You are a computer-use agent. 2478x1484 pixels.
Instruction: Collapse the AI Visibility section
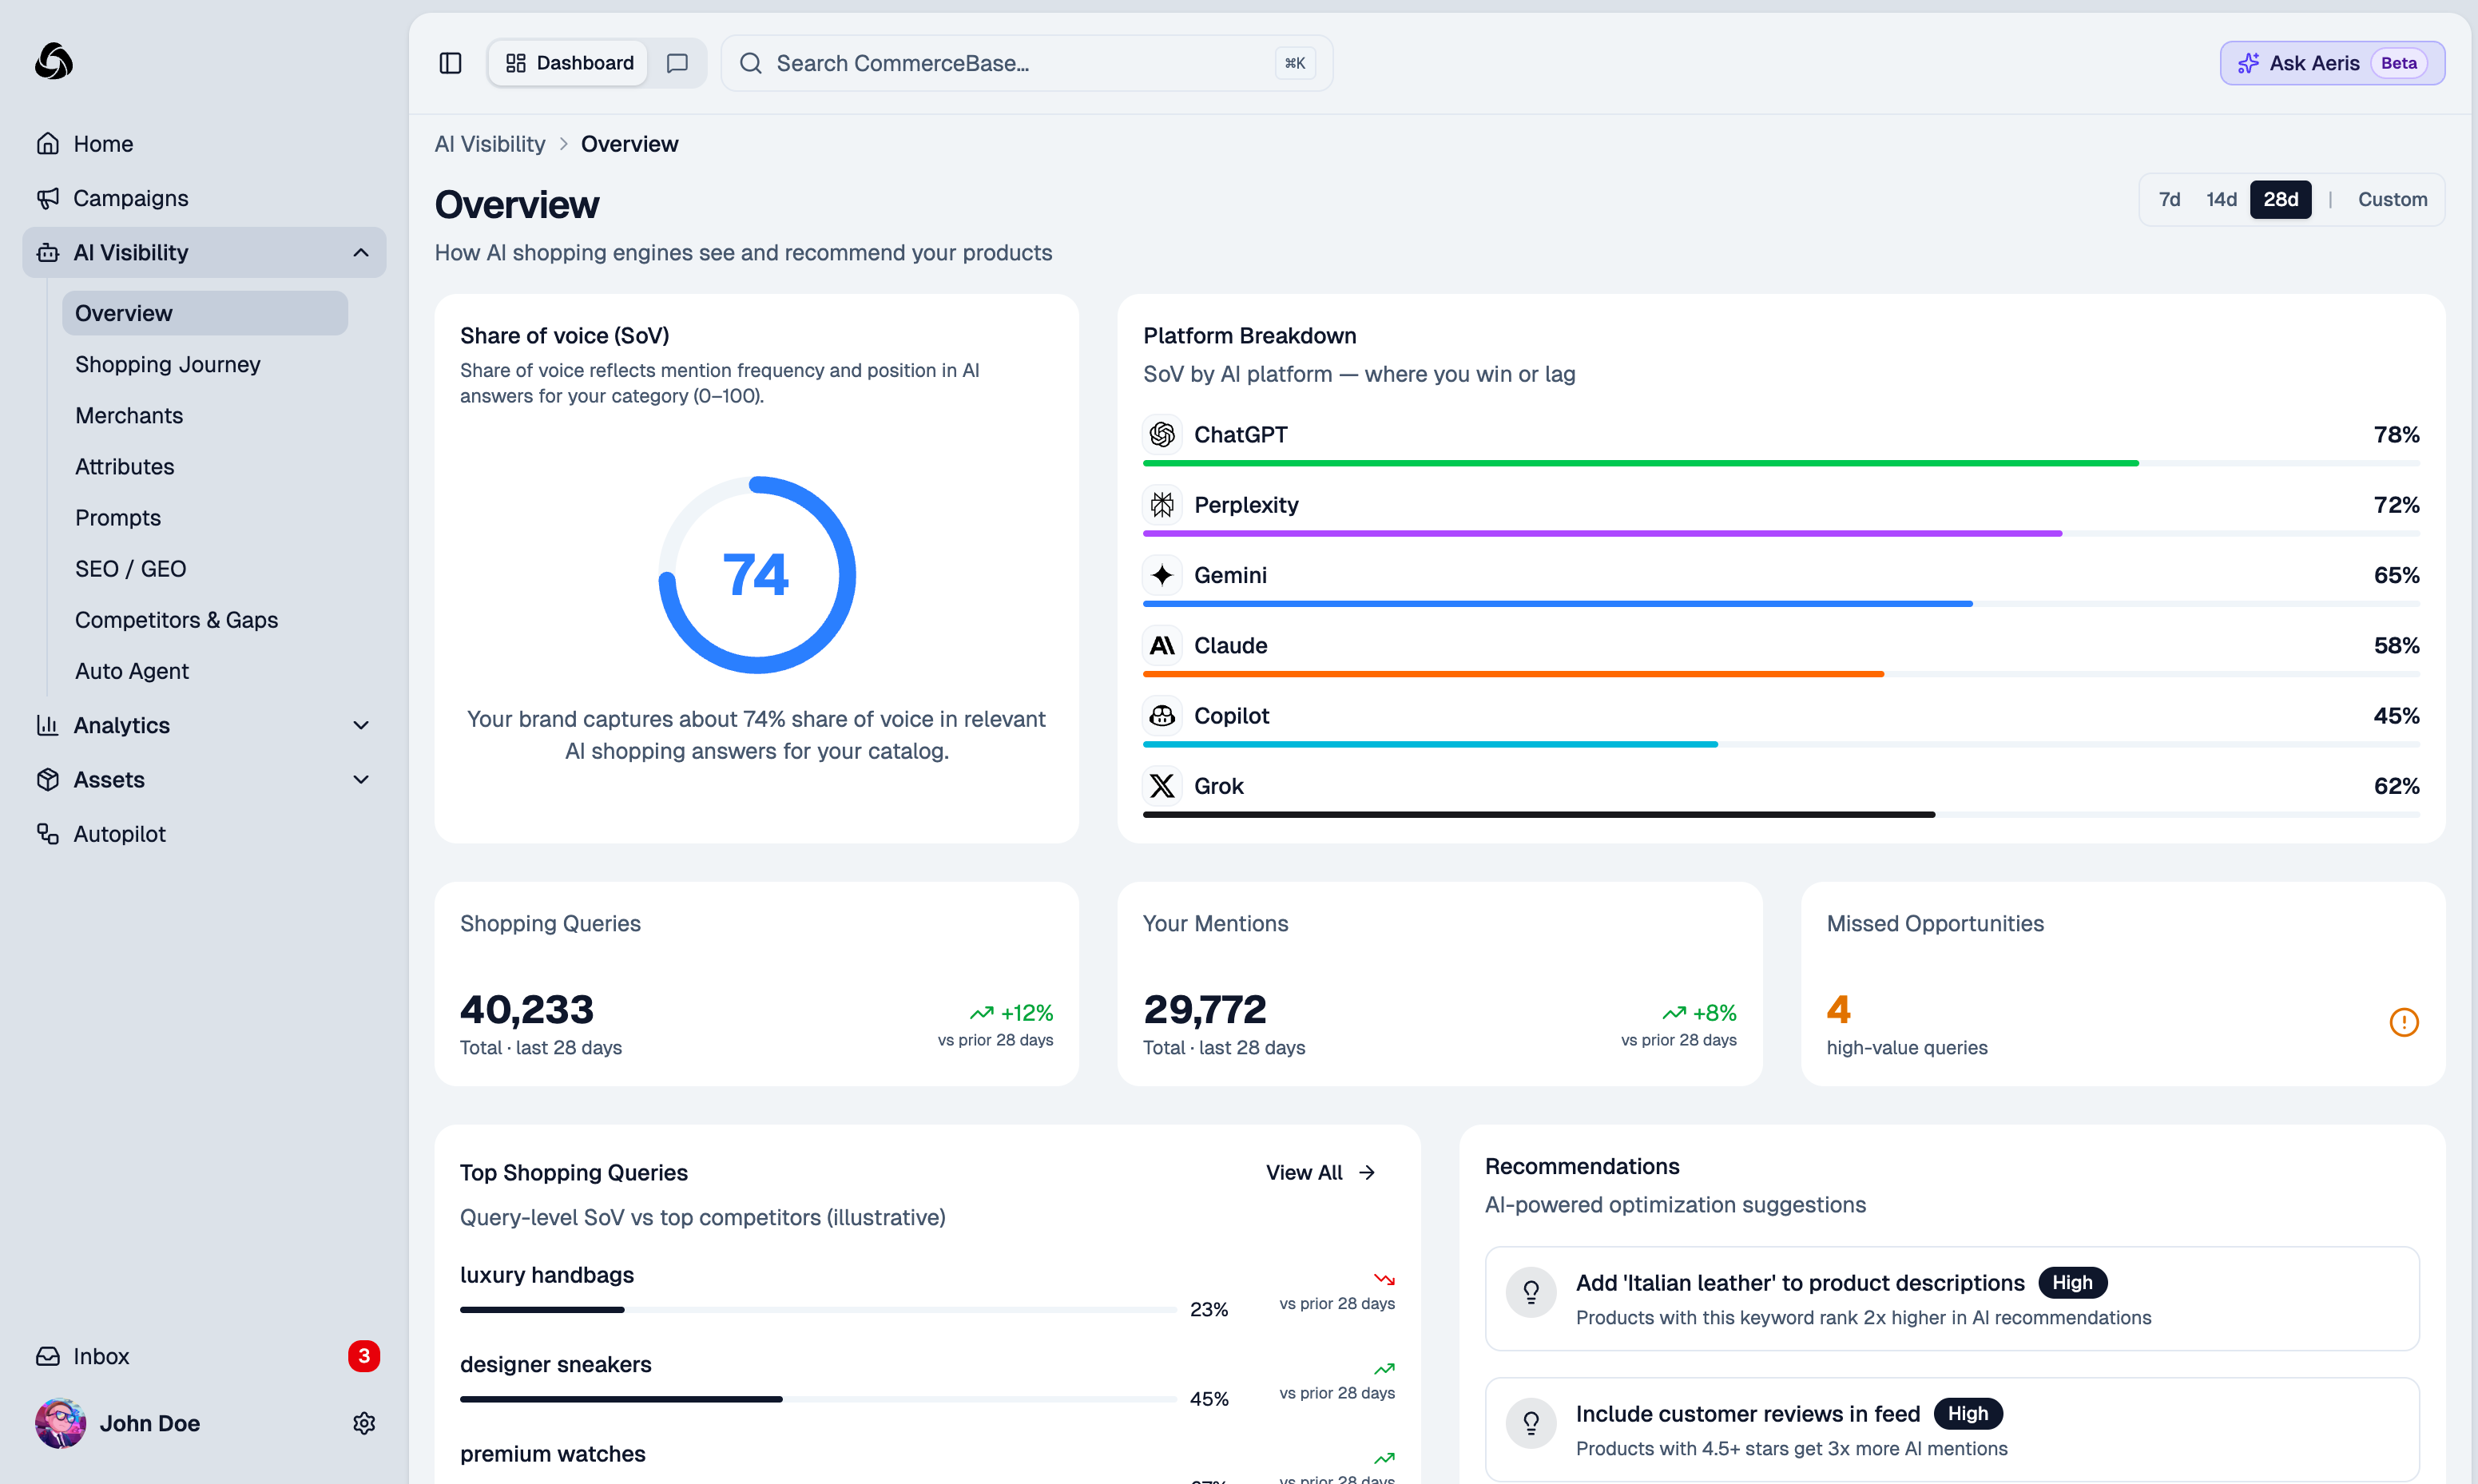(x=360, y=252)
